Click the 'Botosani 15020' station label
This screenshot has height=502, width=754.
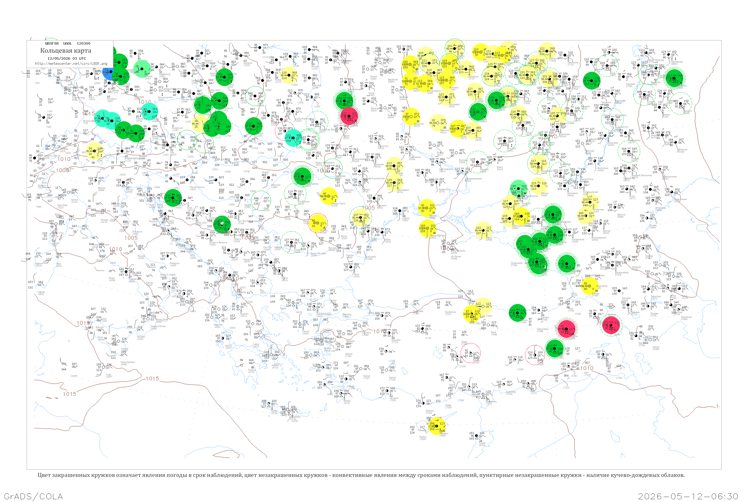[x=349, y=191]
